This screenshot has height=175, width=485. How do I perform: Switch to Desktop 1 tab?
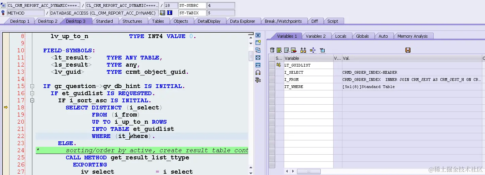(20, 21)
